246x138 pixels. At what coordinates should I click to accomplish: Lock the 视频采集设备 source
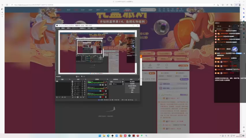coord(85,81)
